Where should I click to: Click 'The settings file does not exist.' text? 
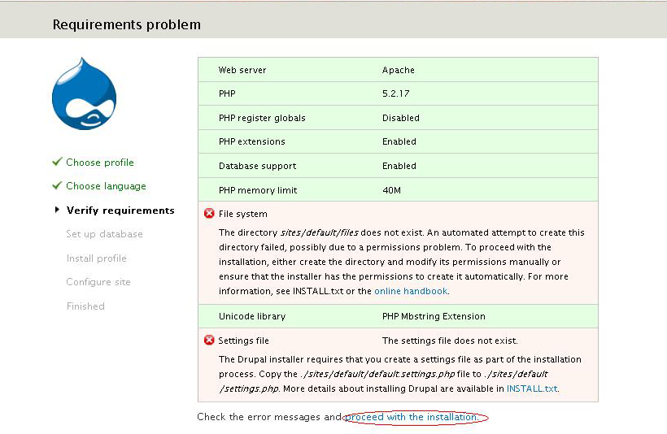(450, 341)
